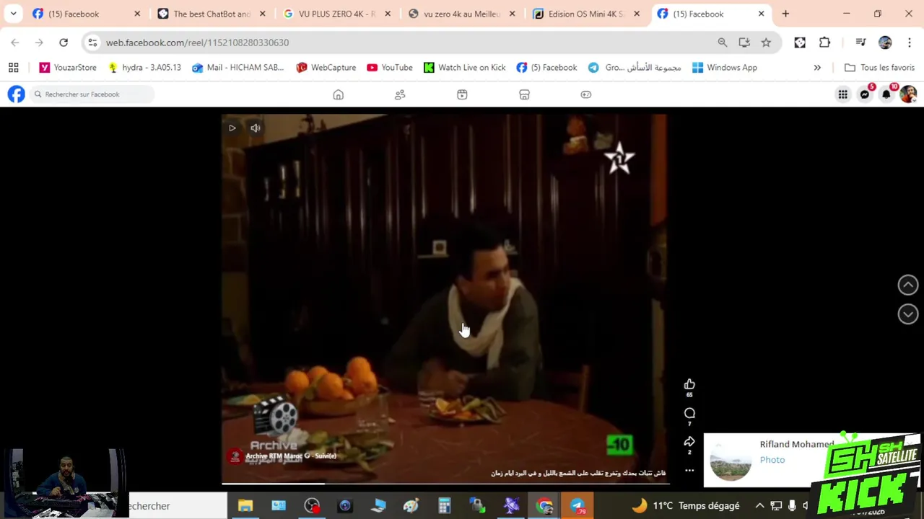Open the notifications bell icon
The height and width of the screenshot is (519, 924).
[886, 94]
